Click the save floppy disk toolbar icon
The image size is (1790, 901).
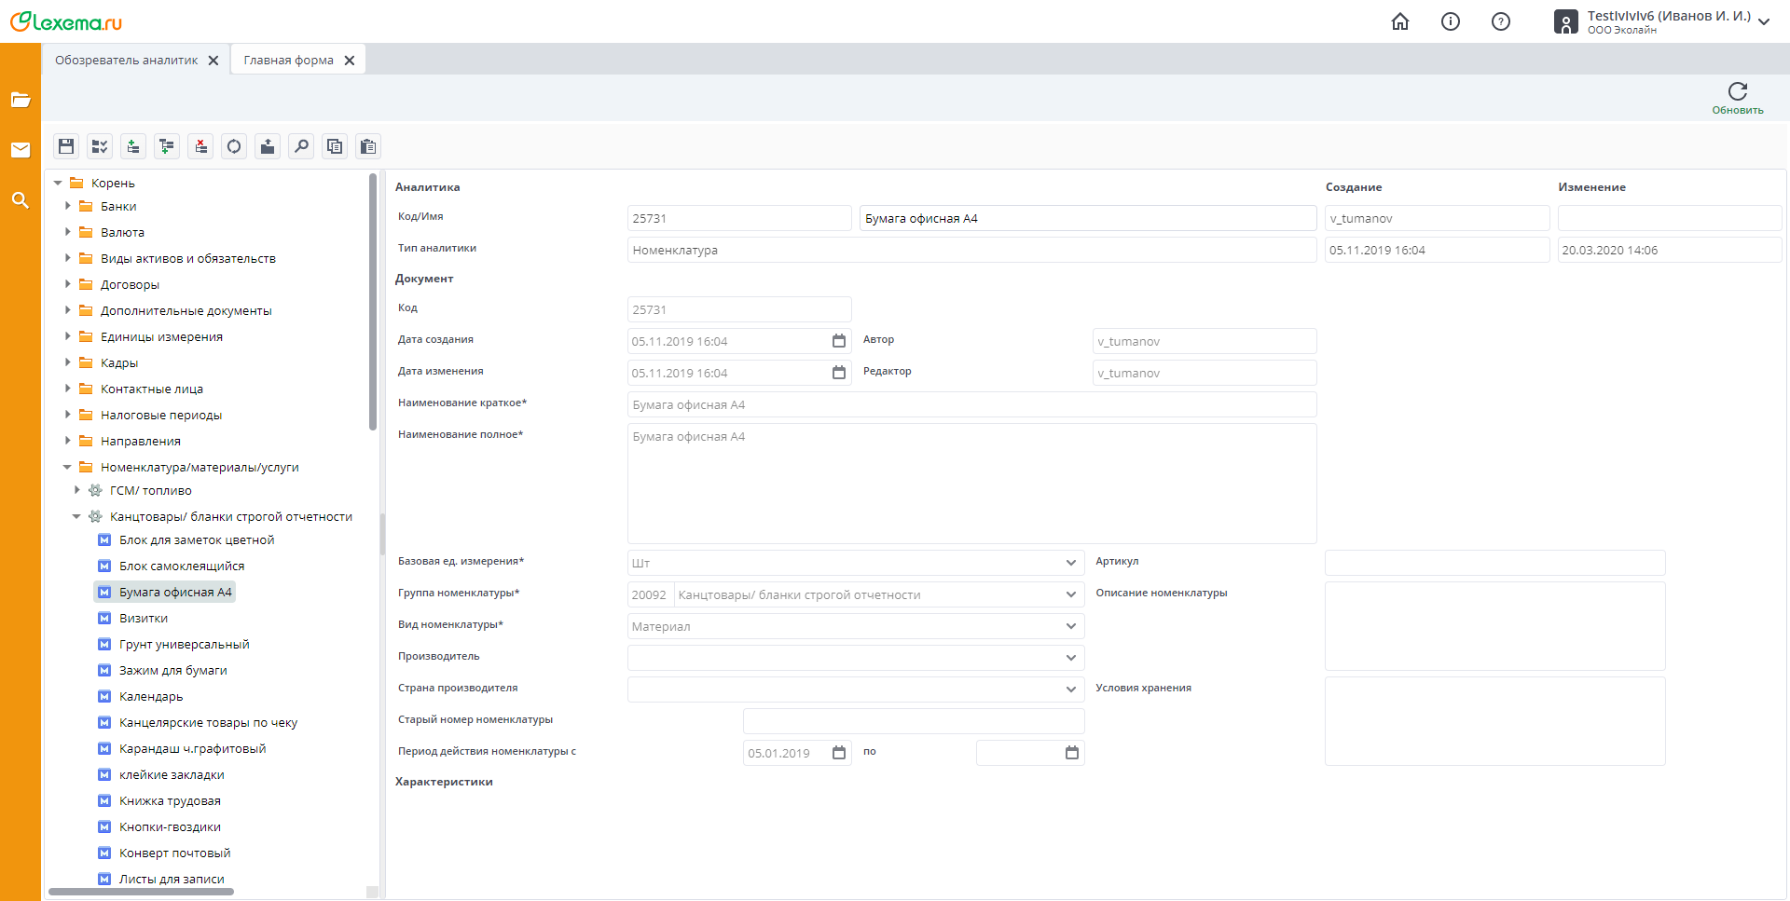pos(66,146)
